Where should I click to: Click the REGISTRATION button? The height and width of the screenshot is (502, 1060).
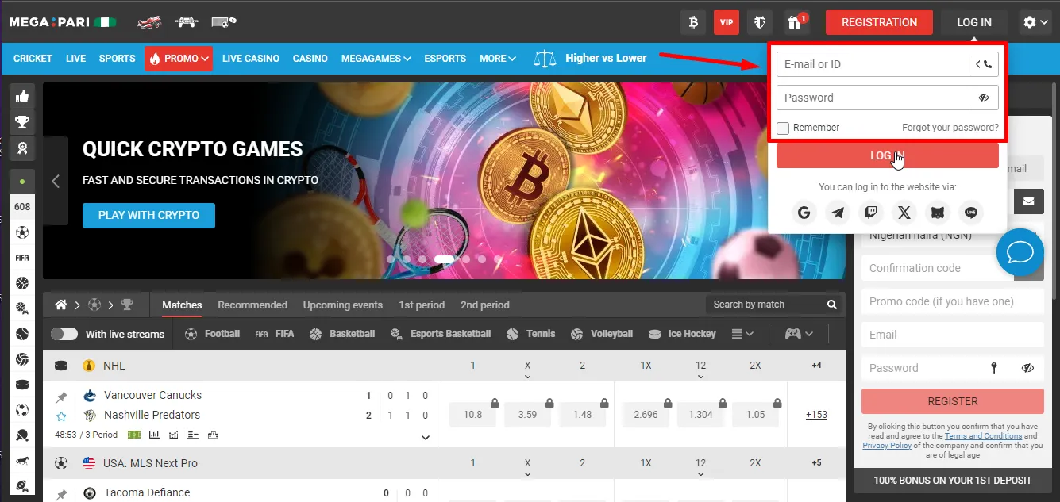879,22
